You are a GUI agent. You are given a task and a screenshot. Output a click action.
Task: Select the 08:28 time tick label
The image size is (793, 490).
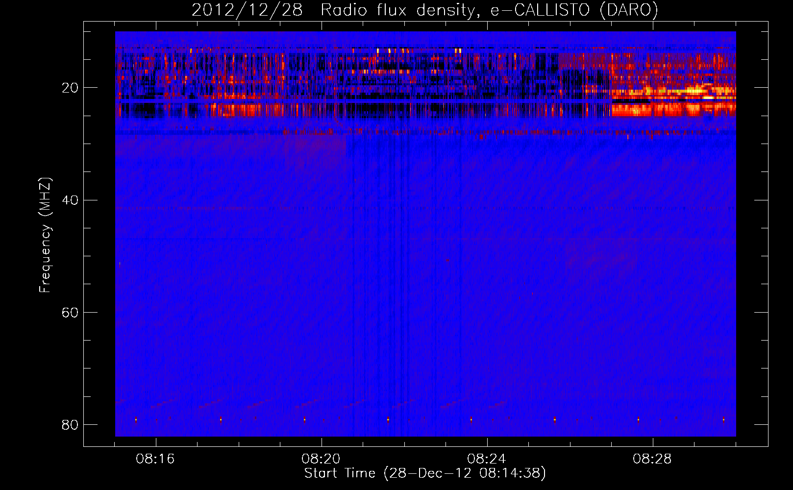click(652, 459)
